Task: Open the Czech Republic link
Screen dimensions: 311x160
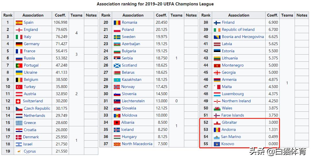Action: (37, 109)
